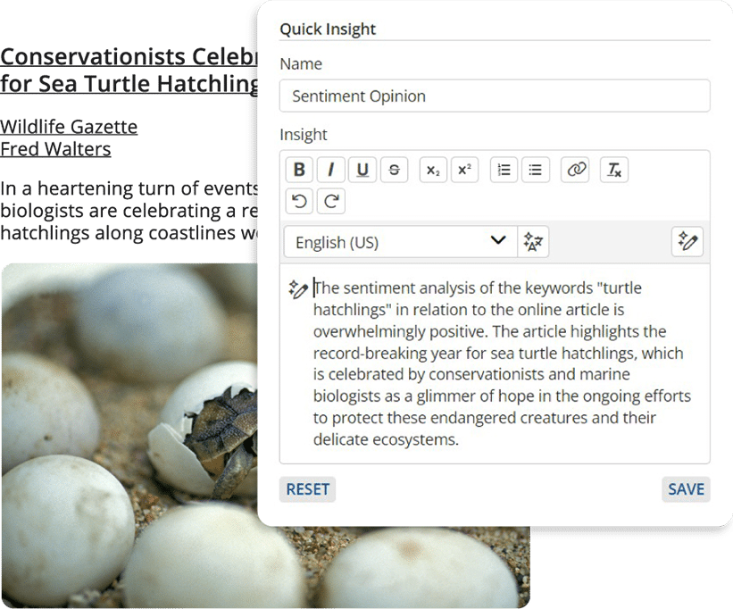Reset the Quick Insight form
The image size is (733, 609).
point(308,489)
